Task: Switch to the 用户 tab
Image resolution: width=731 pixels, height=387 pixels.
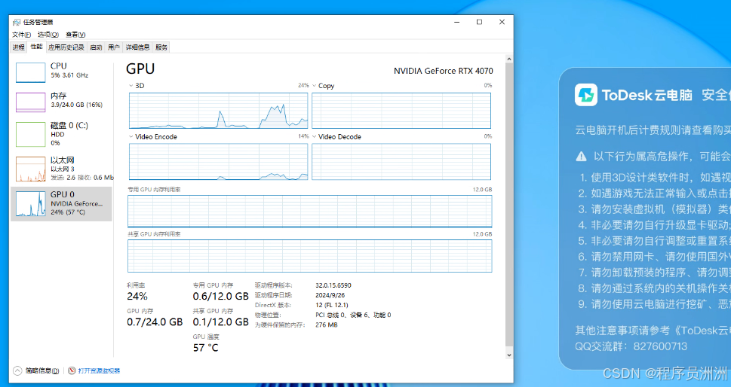Action: pyautogui.click(x=114, y=47)
